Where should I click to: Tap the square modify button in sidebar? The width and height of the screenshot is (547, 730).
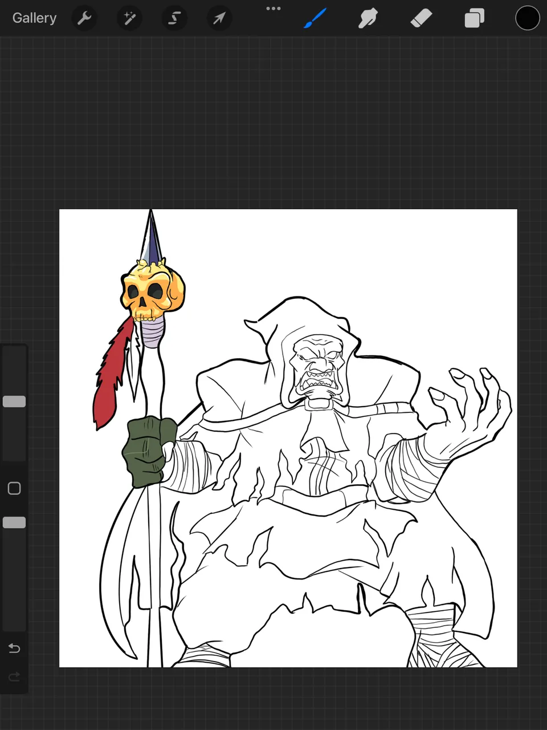point(14,488)
